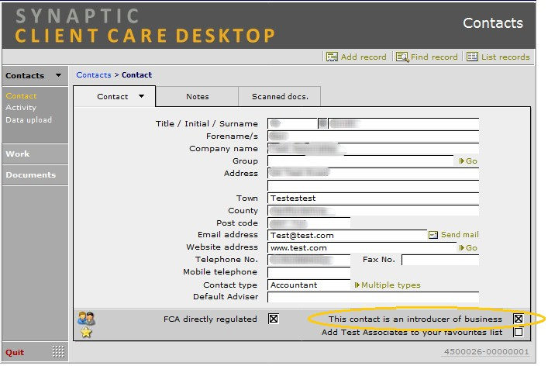The height and width of the screenshot is (366, 548).
Task: Click in the Fax No. input field
Action: point(440,260)
